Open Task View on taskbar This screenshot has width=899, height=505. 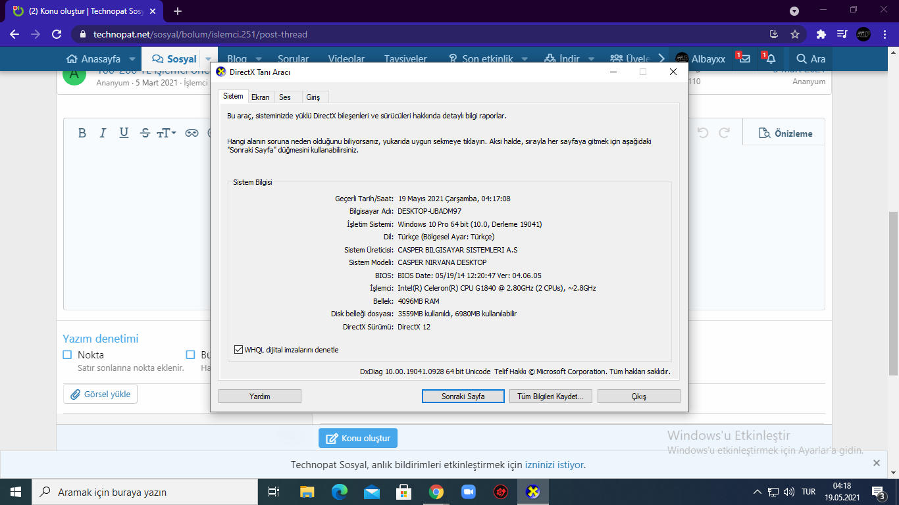(274, 492)
